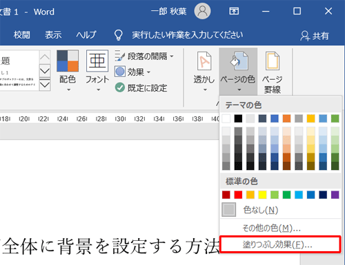Click the 一郎 秋葉 account name

click(x=168, y=11)
